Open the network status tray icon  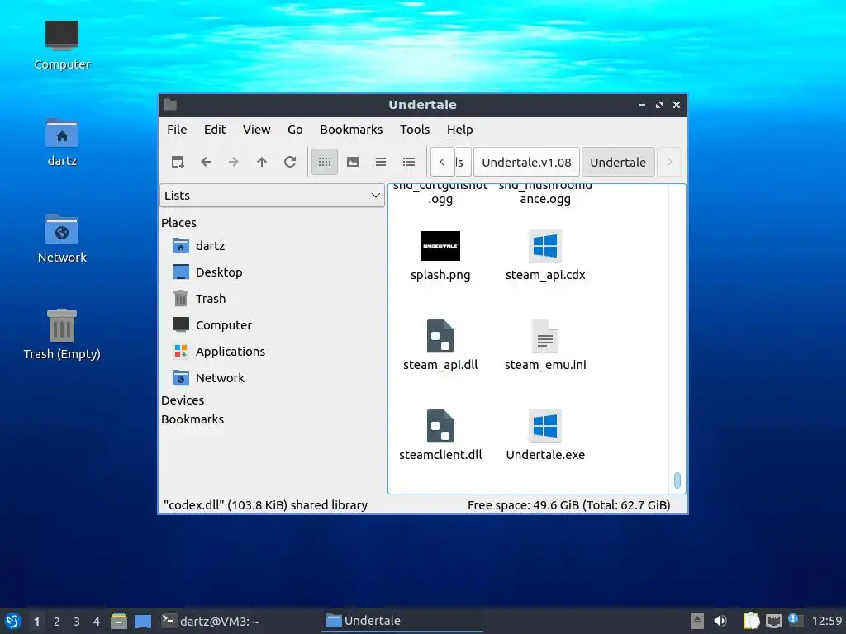(x=774, y=621)
